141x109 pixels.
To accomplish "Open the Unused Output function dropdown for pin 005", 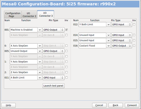I will 40,51.
